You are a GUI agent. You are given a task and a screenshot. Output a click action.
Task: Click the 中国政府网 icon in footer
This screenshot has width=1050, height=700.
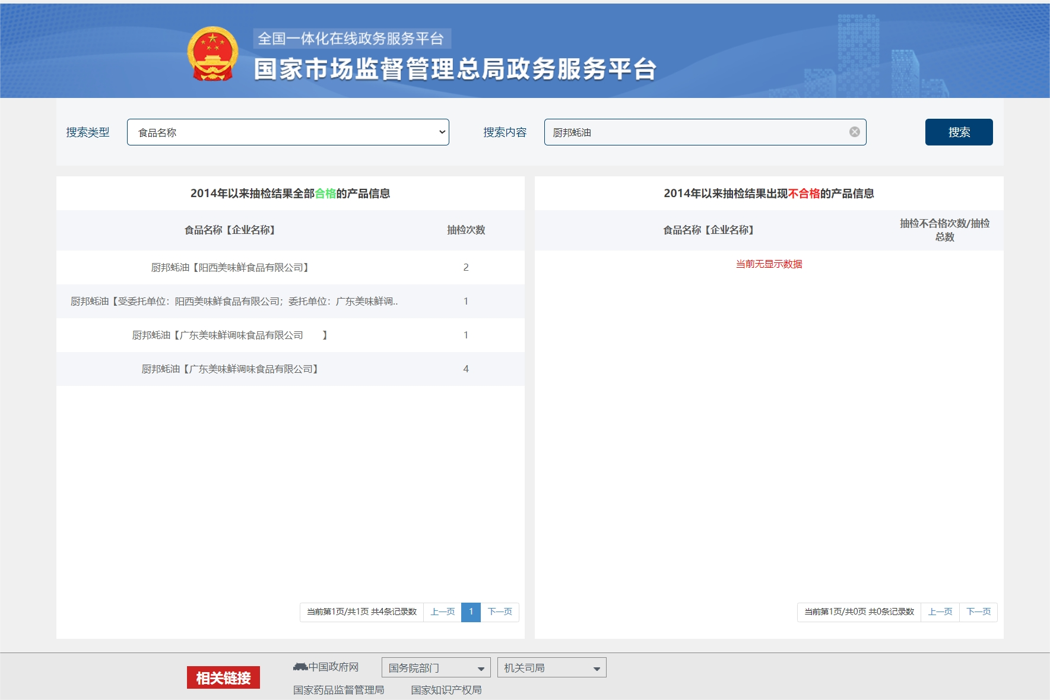coord(300,666)
